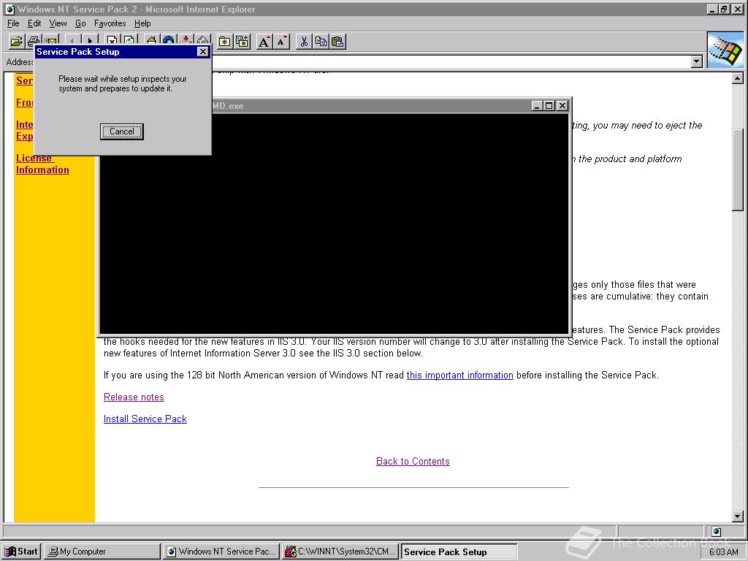This screenshot has height=561, width=748.
Task: Open the File menu
Action: point(13,23)
